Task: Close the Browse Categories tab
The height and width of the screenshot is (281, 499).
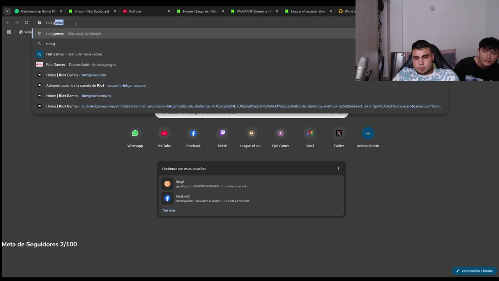Action: pos(223,11)
